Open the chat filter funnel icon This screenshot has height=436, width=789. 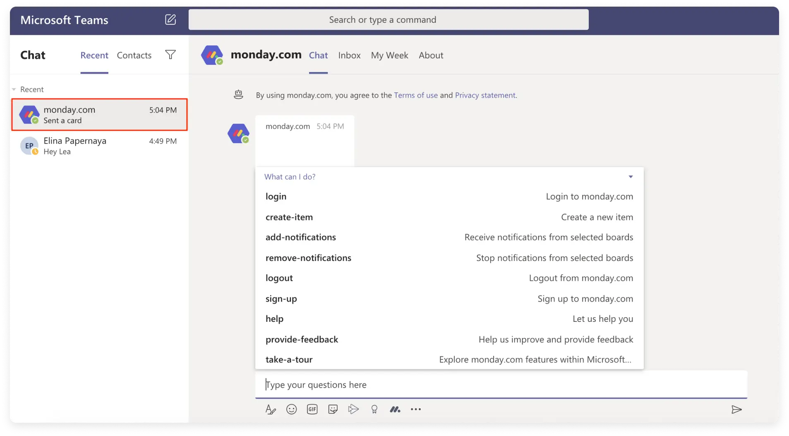coord(170,55)
